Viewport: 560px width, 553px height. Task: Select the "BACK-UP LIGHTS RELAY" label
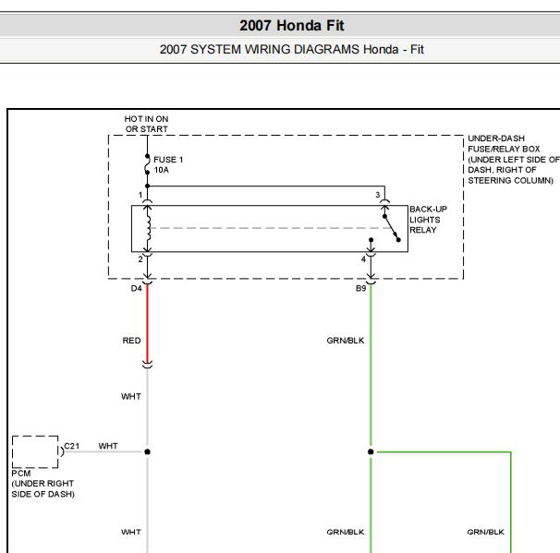pos(428,220)
